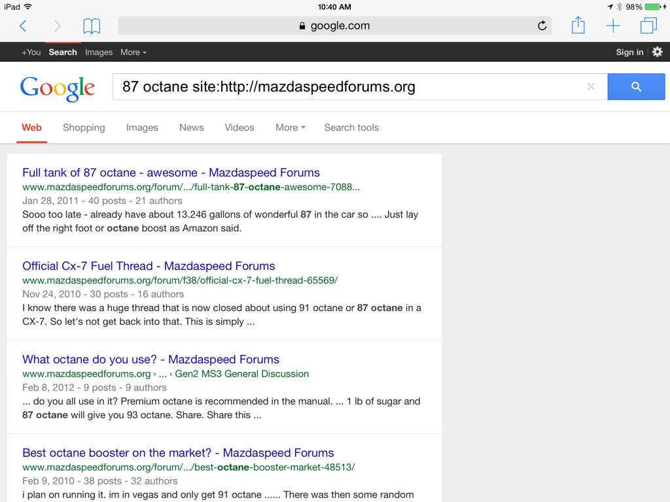Open "Official Cx-7 Fuel Thread" result
This screenshot has width=670, height=502.
pyautogui.click(x=149, y=266)
